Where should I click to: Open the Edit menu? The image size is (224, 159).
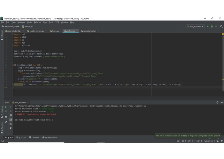[7, 23]
